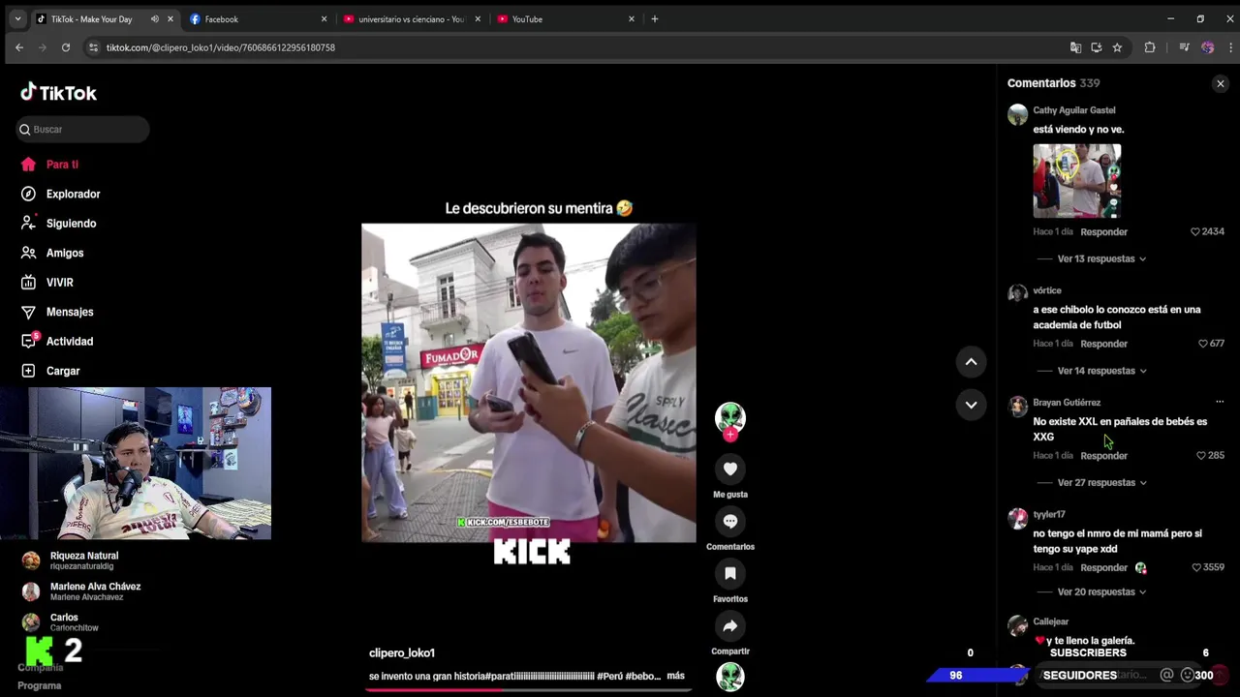
Task: Open the tab search dropdown
Action: coord(17,19)
